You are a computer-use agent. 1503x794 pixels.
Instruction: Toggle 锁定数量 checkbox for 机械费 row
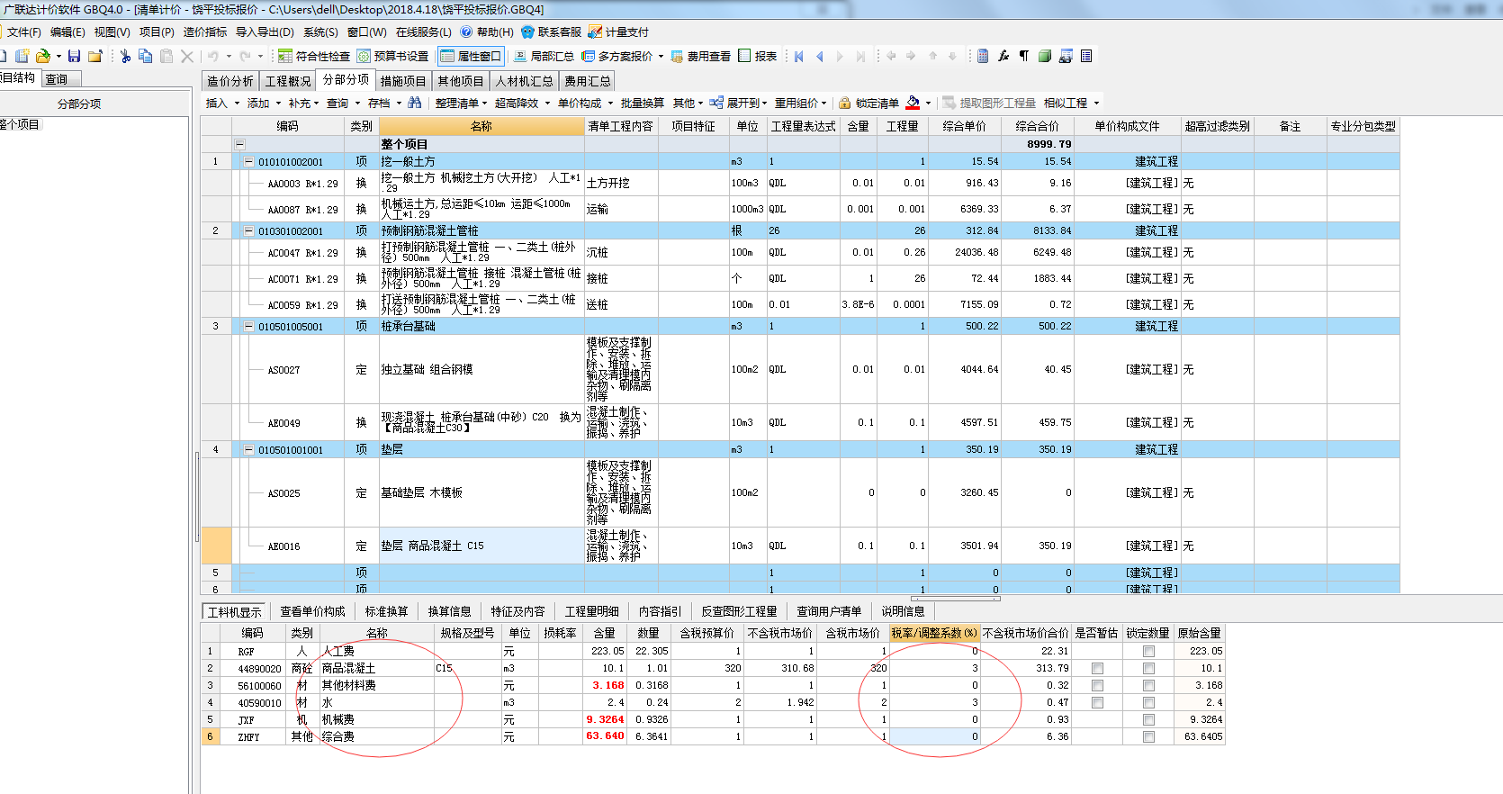(1148, 719)
